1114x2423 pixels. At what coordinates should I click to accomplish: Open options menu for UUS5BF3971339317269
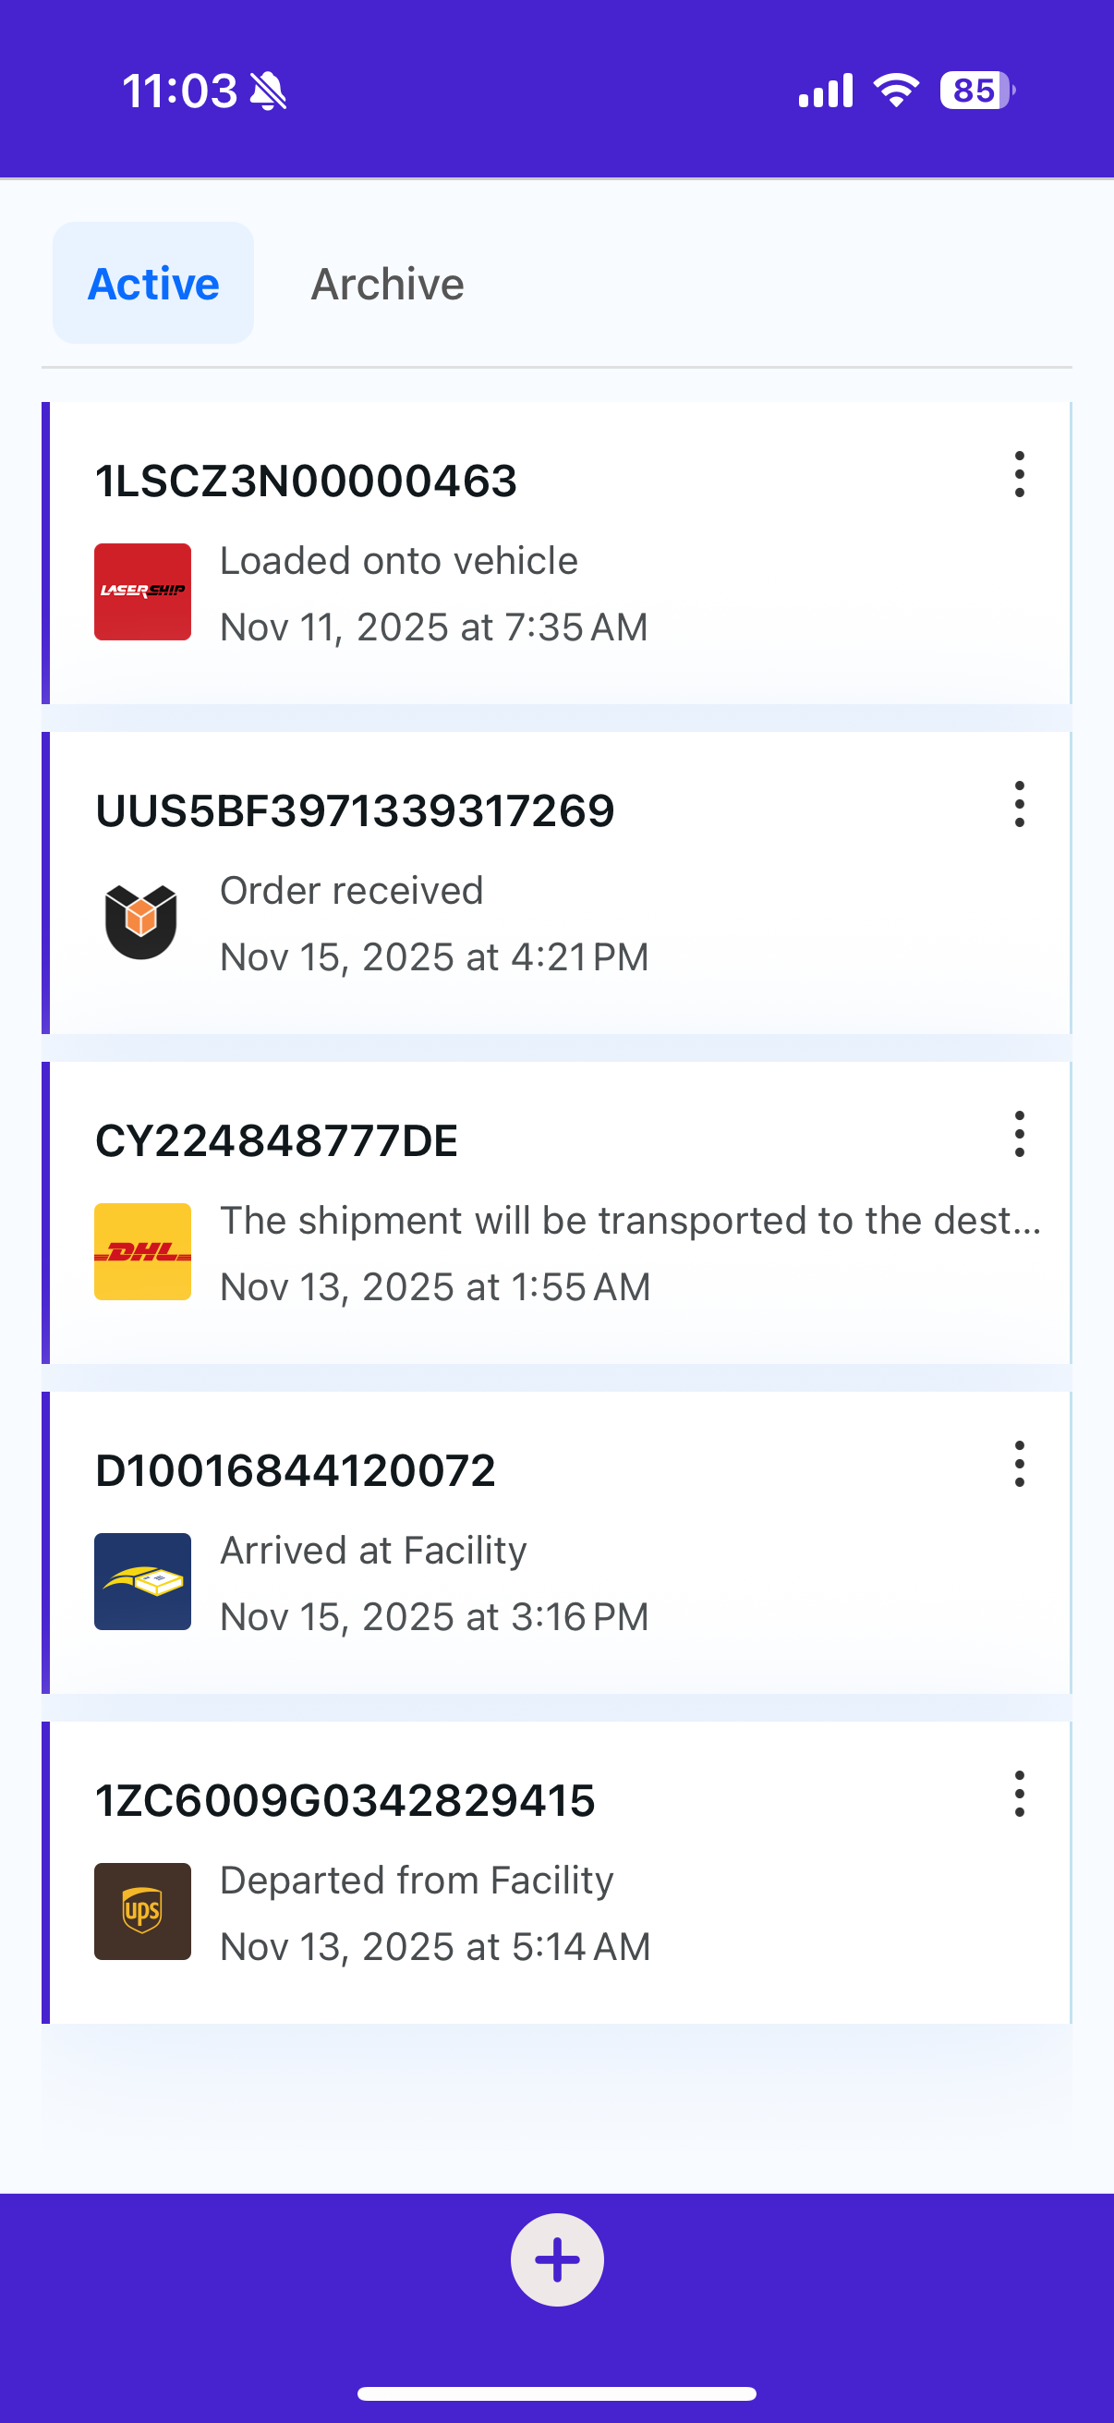1019,804
